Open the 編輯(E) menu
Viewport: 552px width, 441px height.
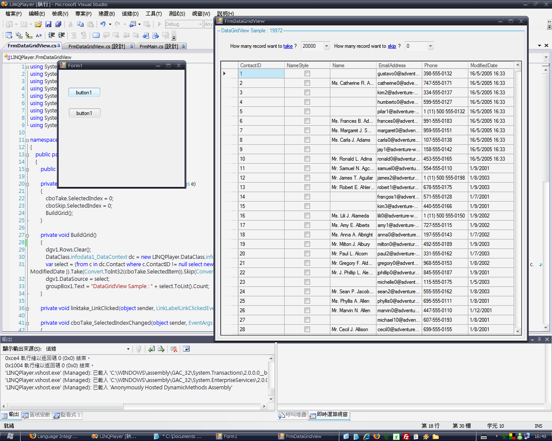(x=37, y=14)
